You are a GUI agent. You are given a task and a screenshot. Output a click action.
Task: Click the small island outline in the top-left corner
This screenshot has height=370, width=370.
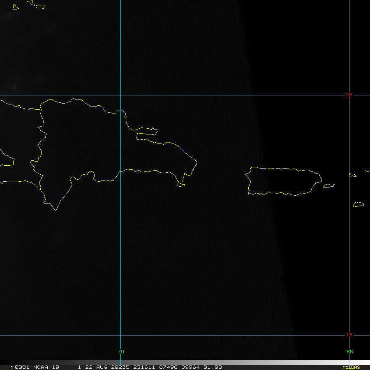[x=16, y=7]
